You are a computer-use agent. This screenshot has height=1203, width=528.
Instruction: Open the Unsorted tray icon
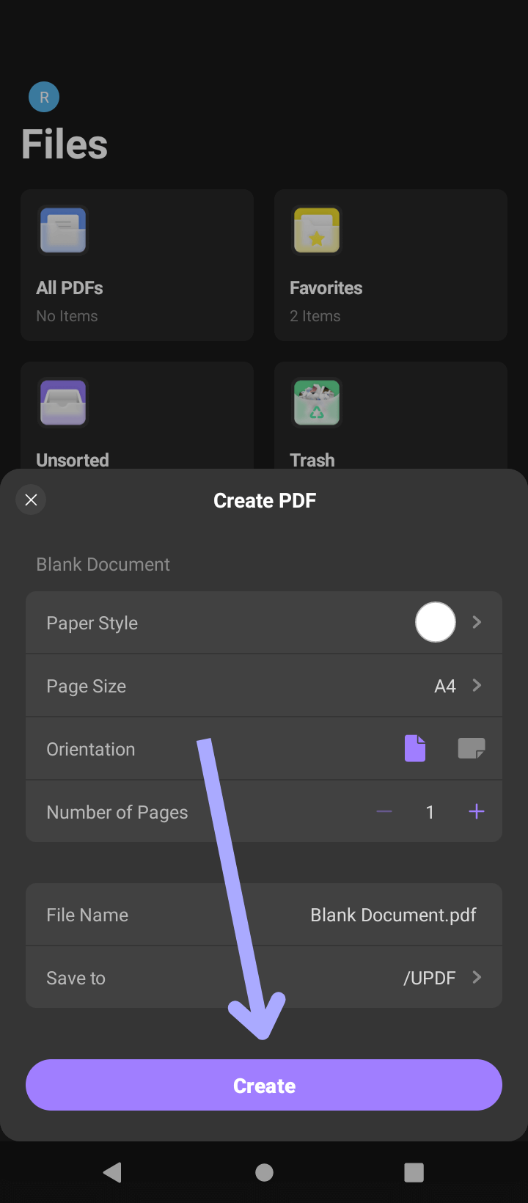[63, 403]
